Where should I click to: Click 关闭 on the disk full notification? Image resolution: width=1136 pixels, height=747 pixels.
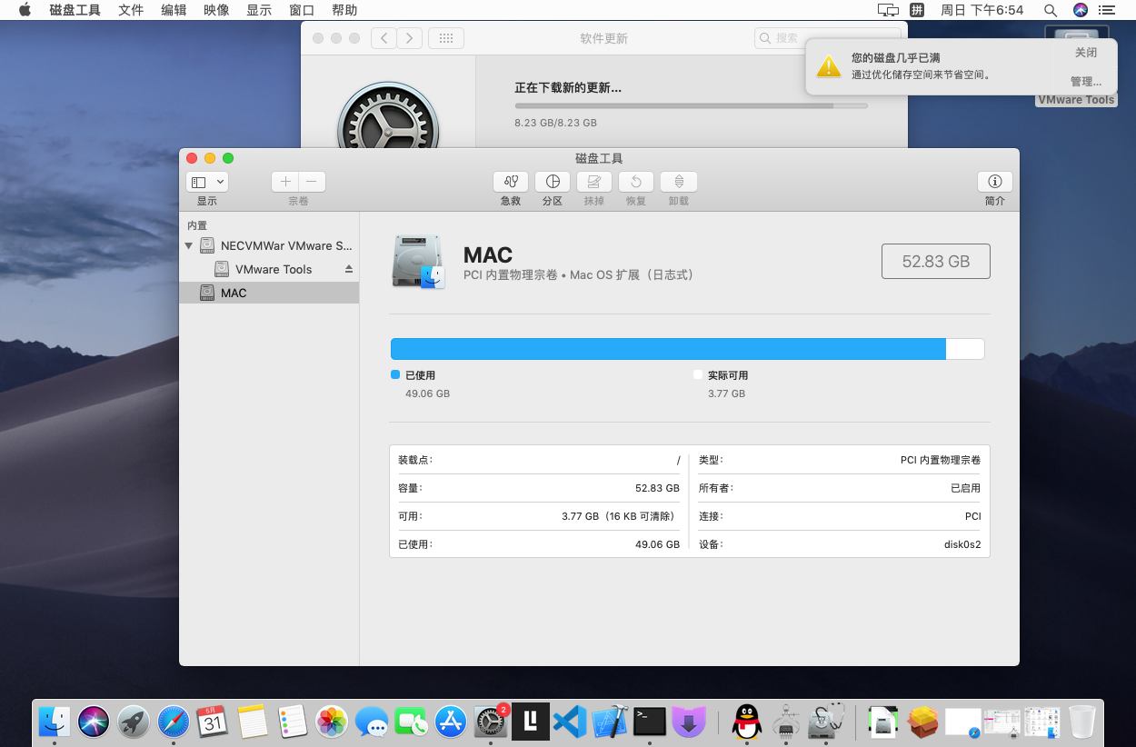click(1086, 53)
